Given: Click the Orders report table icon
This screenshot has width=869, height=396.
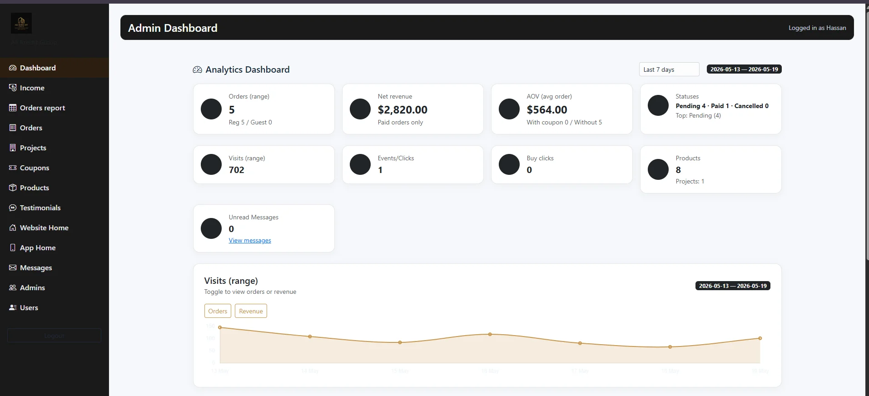Looking at the screenshot, I should (13, 108).
